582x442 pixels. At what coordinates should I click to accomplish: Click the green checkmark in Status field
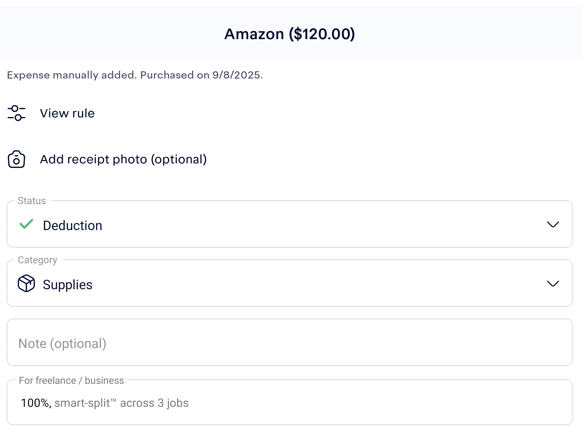pyautogui.click(x=26, y=224)
